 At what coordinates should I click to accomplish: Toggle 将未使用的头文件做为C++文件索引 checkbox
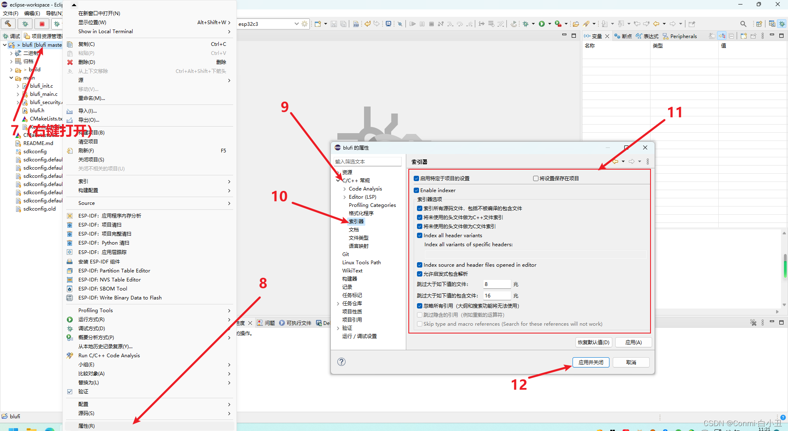419,218
